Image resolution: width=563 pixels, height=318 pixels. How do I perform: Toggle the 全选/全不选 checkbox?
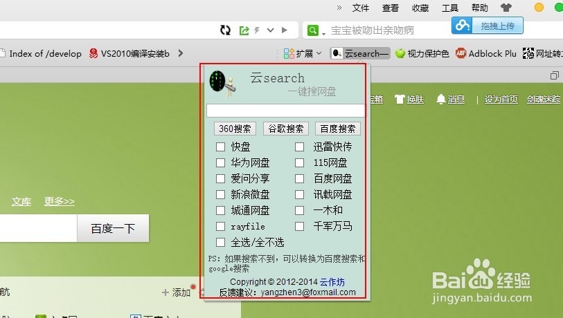pyautogui.click(x=220, y=243)
